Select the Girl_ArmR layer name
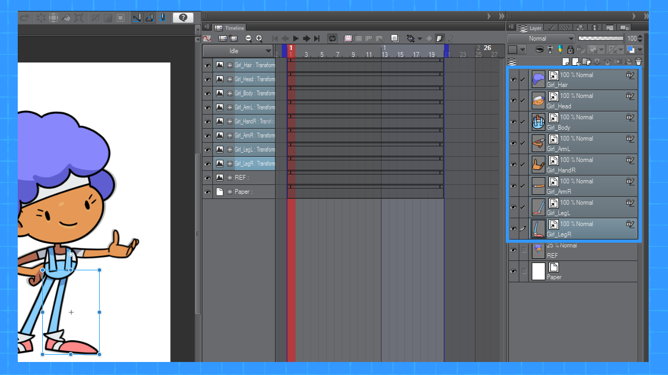 (559, 192)
